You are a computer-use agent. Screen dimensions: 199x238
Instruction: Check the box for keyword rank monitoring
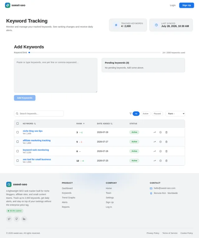pyautogui.click(x=18, y=151)
